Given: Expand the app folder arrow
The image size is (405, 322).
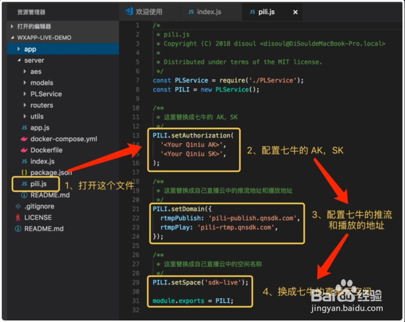Looking at the screenshot, I should pos(19,49).
